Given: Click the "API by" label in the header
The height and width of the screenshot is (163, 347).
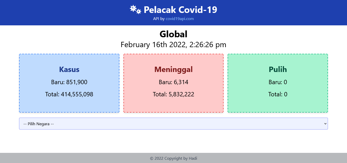Looking at the screenshot, I should 159,19.
